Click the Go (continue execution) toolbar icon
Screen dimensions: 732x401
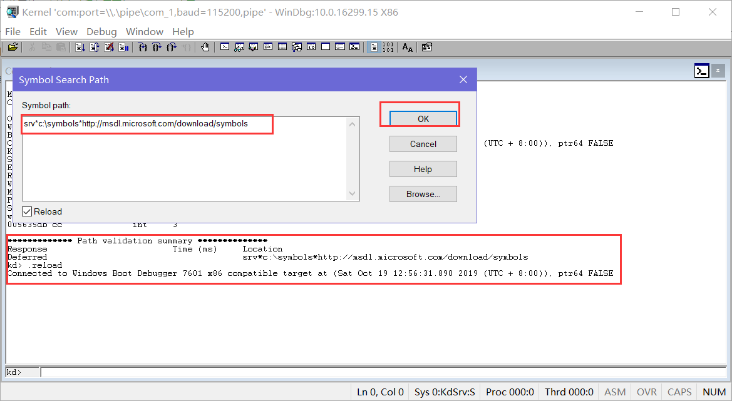80,47
